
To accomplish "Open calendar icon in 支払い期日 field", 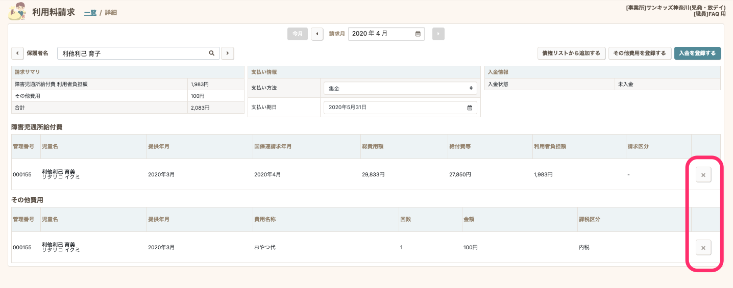I will point(470,108).
